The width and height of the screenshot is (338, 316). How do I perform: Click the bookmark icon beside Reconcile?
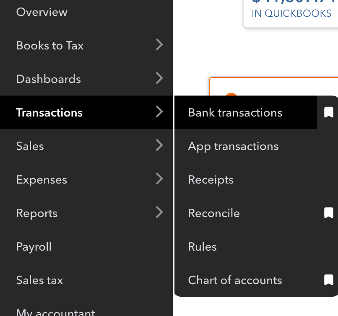[x=328, y=212]
